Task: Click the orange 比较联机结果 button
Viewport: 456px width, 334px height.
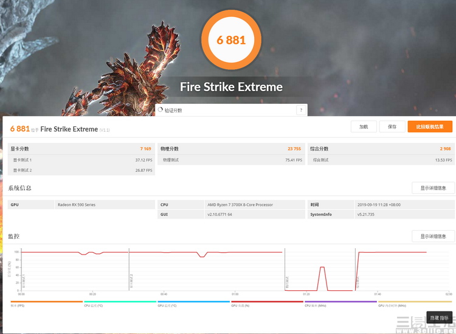Action: click(430, 127)
